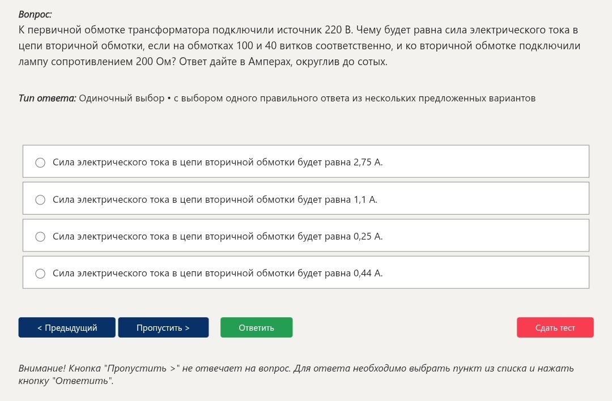Viewport: 612px width, 401px height.
Task: Select the radio button for answer 1,1 А
Action: click(40, 200)
